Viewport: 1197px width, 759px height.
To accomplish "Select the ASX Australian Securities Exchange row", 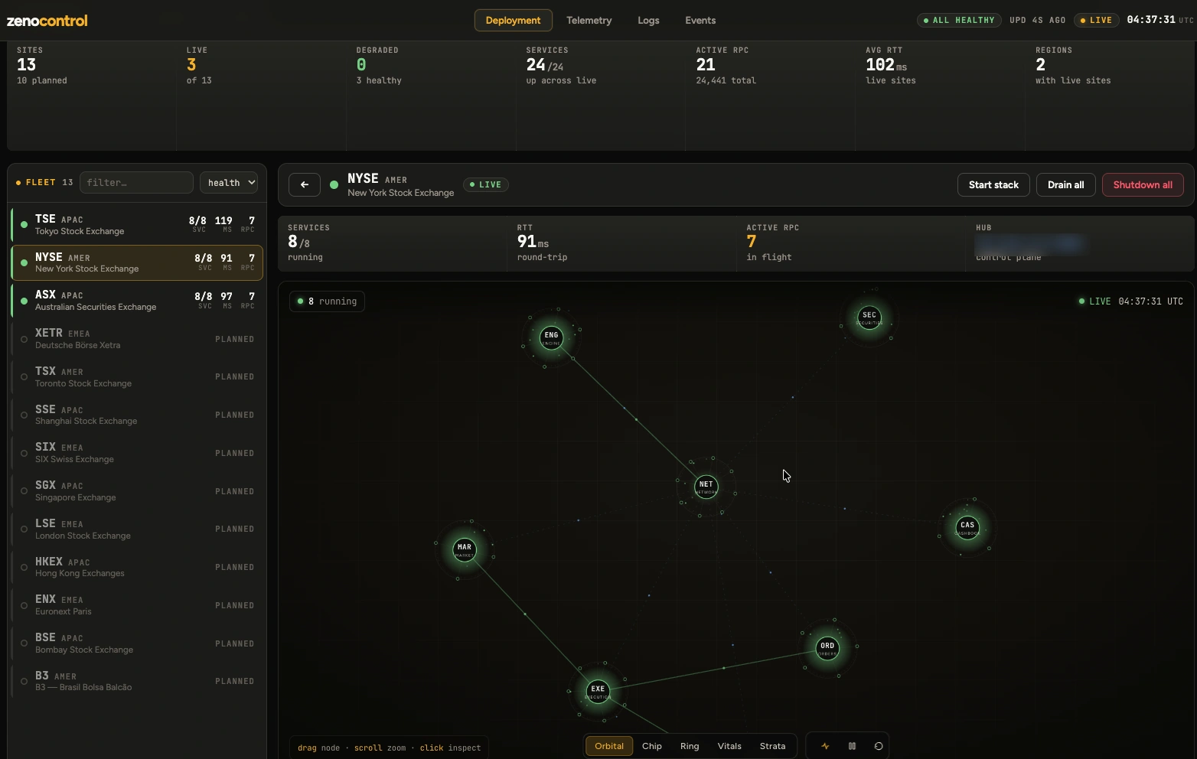I will tap(137, 300).
